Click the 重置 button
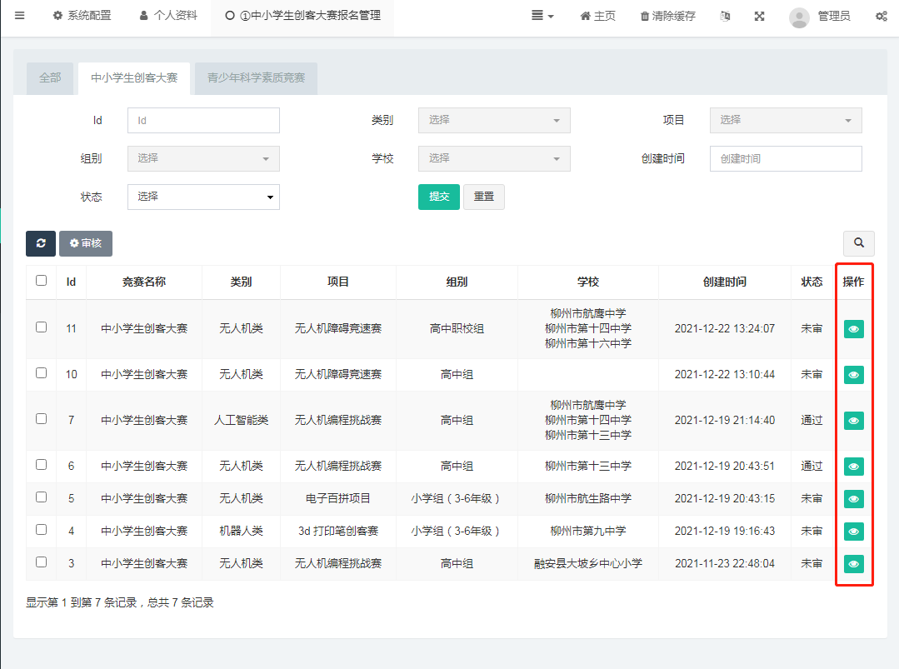Screen dimensions: 899x669 coord(483,197)
